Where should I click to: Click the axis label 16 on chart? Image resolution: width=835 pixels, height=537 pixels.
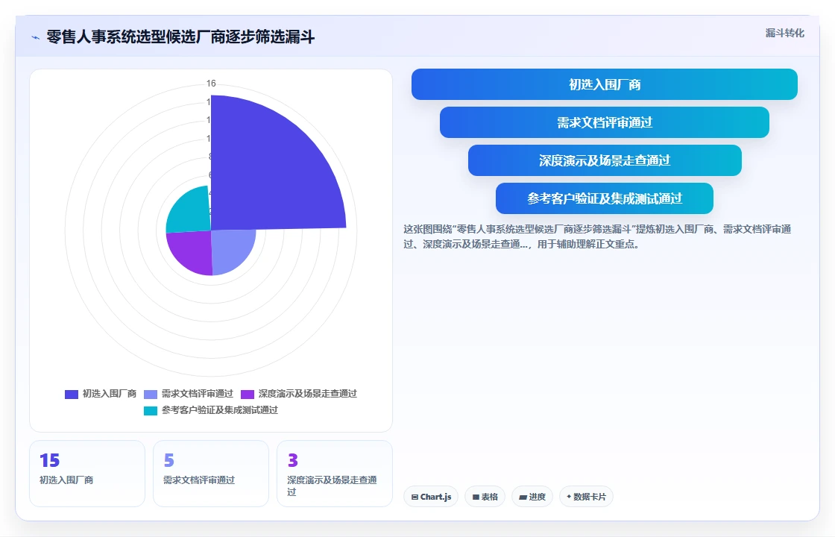211,83
